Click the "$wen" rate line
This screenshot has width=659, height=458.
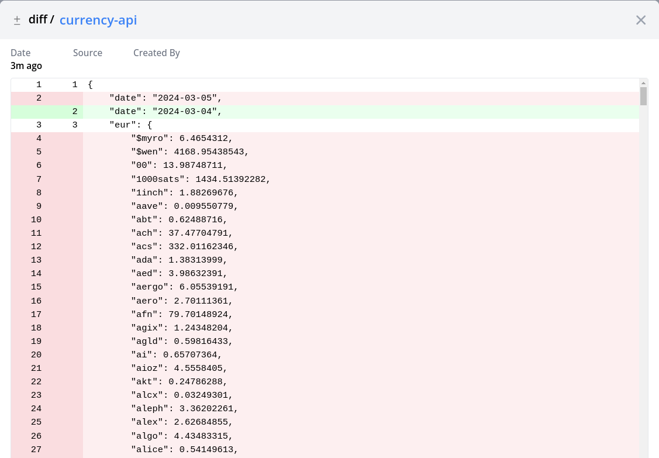click(190, 151)
